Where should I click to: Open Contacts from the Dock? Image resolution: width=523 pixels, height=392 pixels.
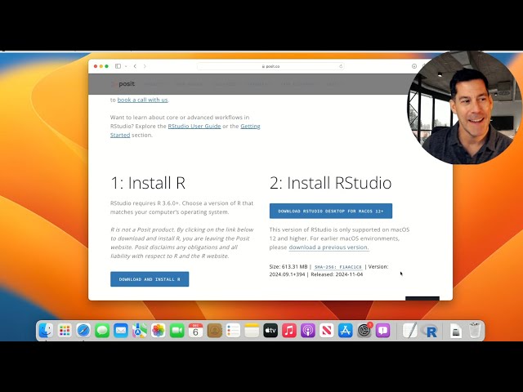(x=214, y=331)
